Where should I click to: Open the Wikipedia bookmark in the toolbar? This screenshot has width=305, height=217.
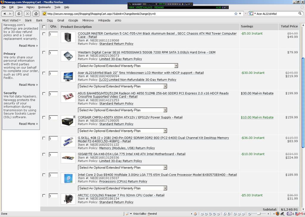(x=104, y=21)
